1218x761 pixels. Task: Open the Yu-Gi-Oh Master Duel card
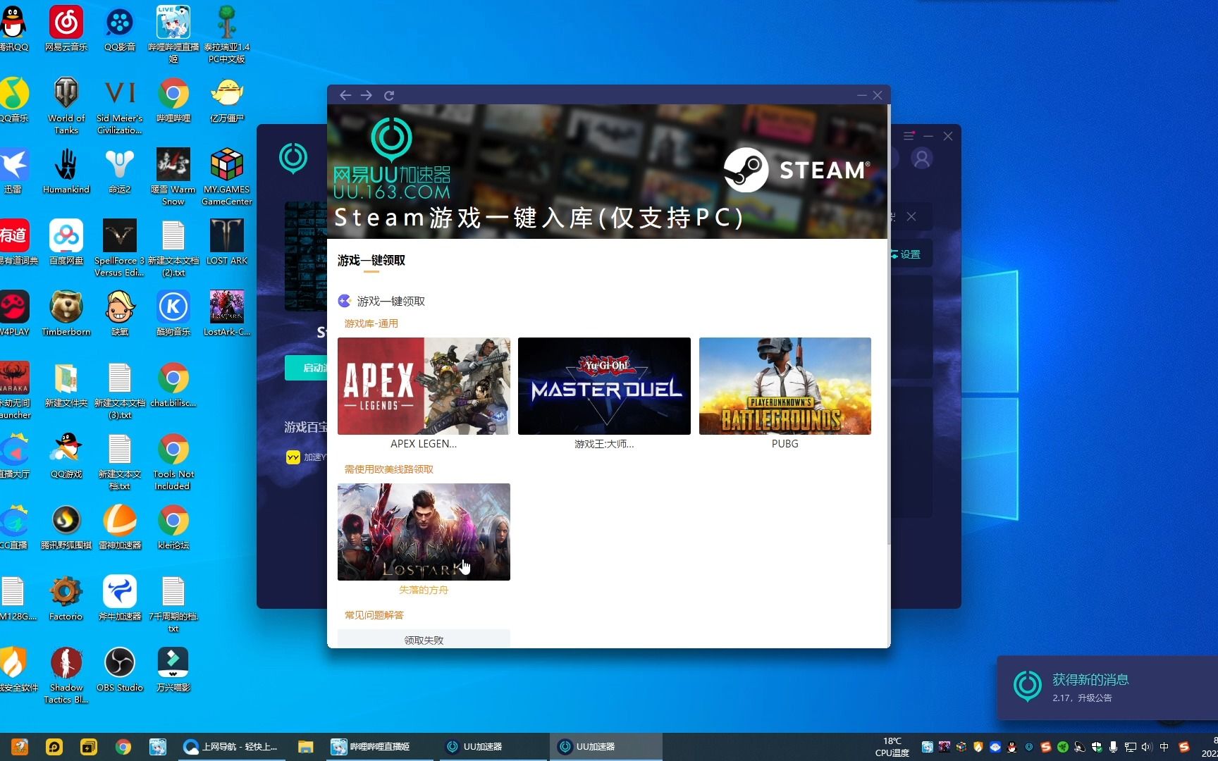click(604, 385)
